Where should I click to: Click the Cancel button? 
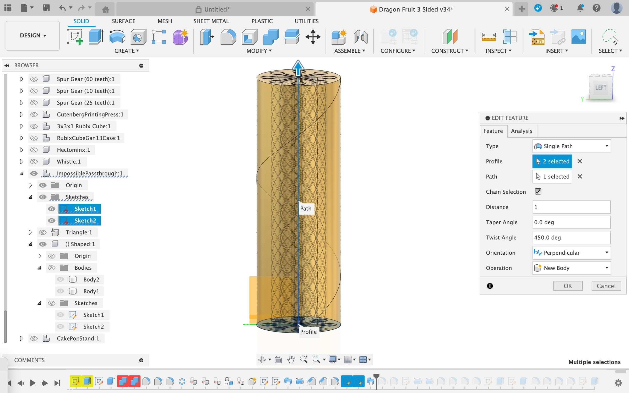point(606,286)
